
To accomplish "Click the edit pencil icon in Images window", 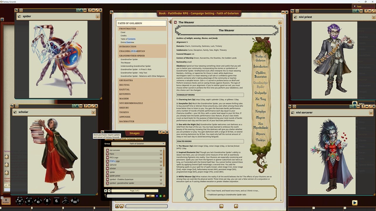I will (164, 196).
